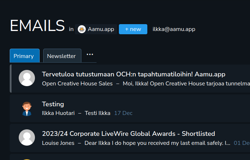Click Ilkka Huotari's cartoon avatar

click(27, 108)
